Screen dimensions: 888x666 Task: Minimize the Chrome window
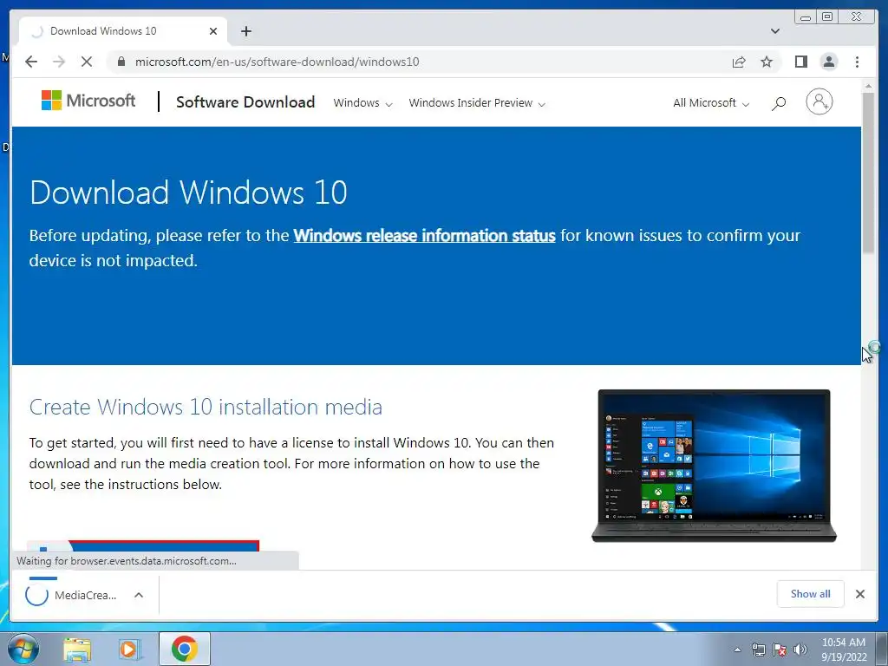[806, 17]
